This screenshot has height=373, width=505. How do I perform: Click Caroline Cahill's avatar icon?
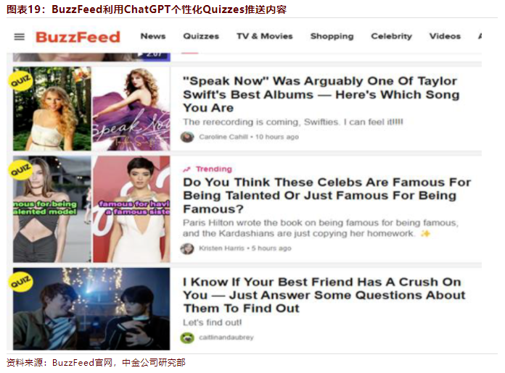tap(187, 137)
